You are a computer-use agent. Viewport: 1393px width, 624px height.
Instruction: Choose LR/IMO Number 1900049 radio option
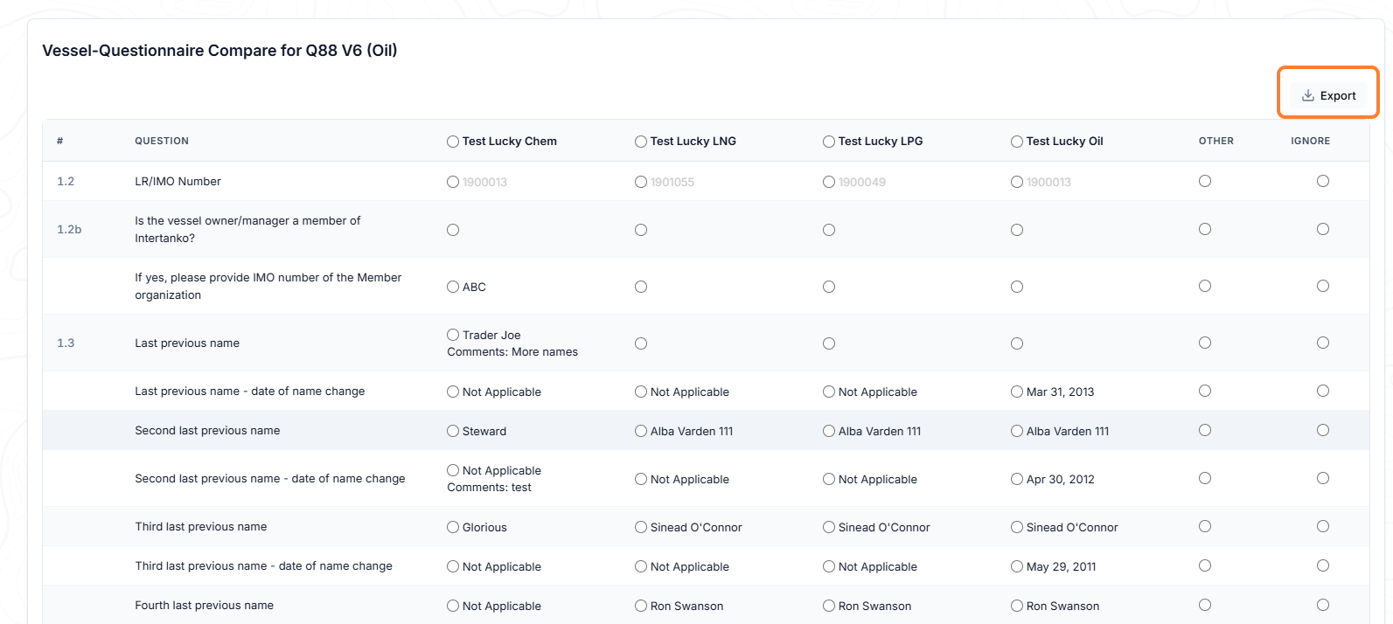(829, 182)
